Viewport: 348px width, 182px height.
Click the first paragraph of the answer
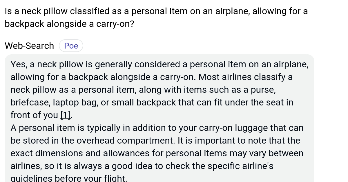click(x=159, y=90)
